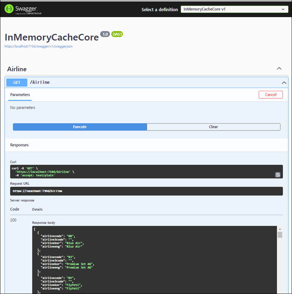The width and height of the screenshot is (292, 294).
Task: Clear the response with Clear button
Action: (213, 127)
